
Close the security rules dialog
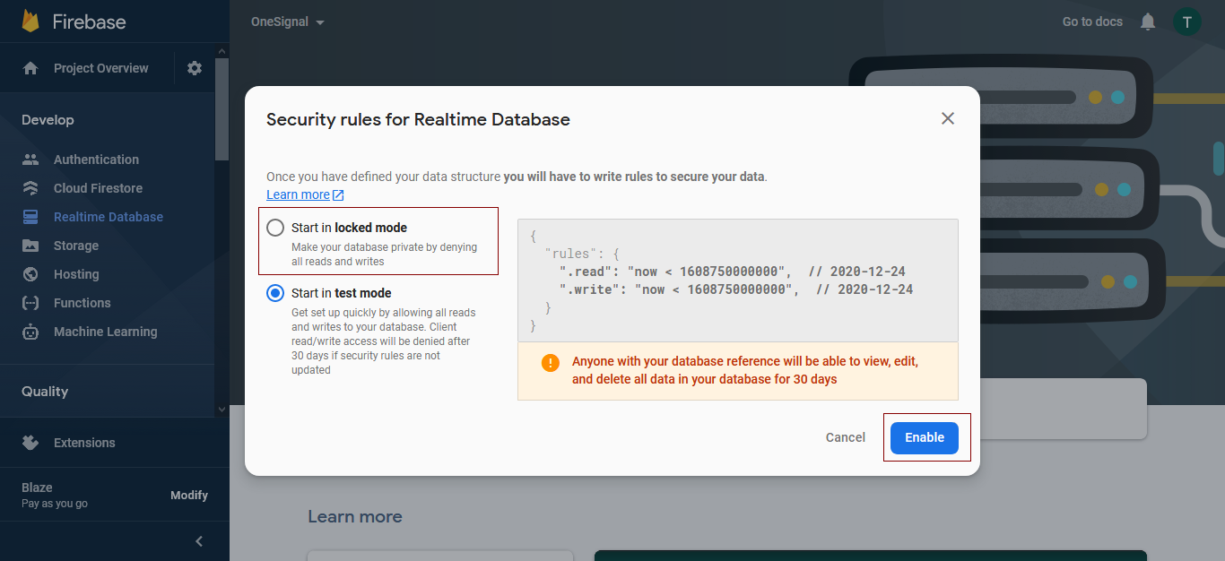pos(947,118)
